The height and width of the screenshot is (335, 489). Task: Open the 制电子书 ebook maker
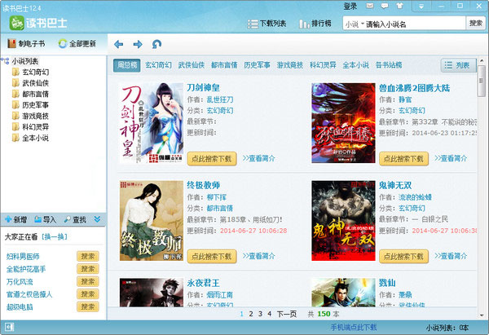[x=26, y=44]
